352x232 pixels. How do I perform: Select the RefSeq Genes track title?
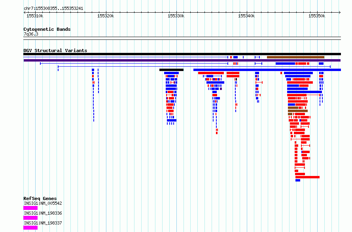coord(40,198)
